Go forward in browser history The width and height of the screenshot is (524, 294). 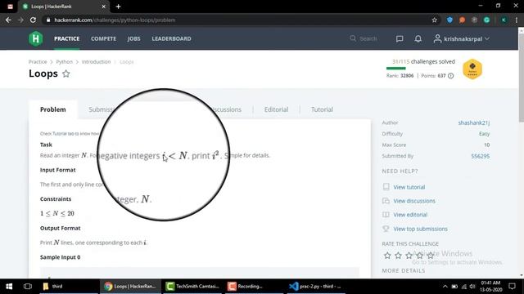[20, 20]
